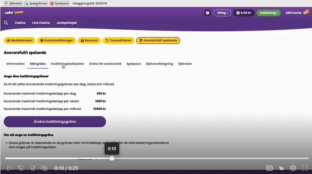Switch to the Information tab
This screenshot has height=174, width=312.
(15, 64)
